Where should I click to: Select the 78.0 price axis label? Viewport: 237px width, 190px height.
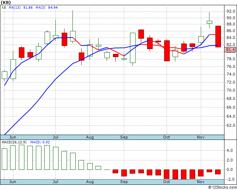pyautogui.click(x=230, y=59)
